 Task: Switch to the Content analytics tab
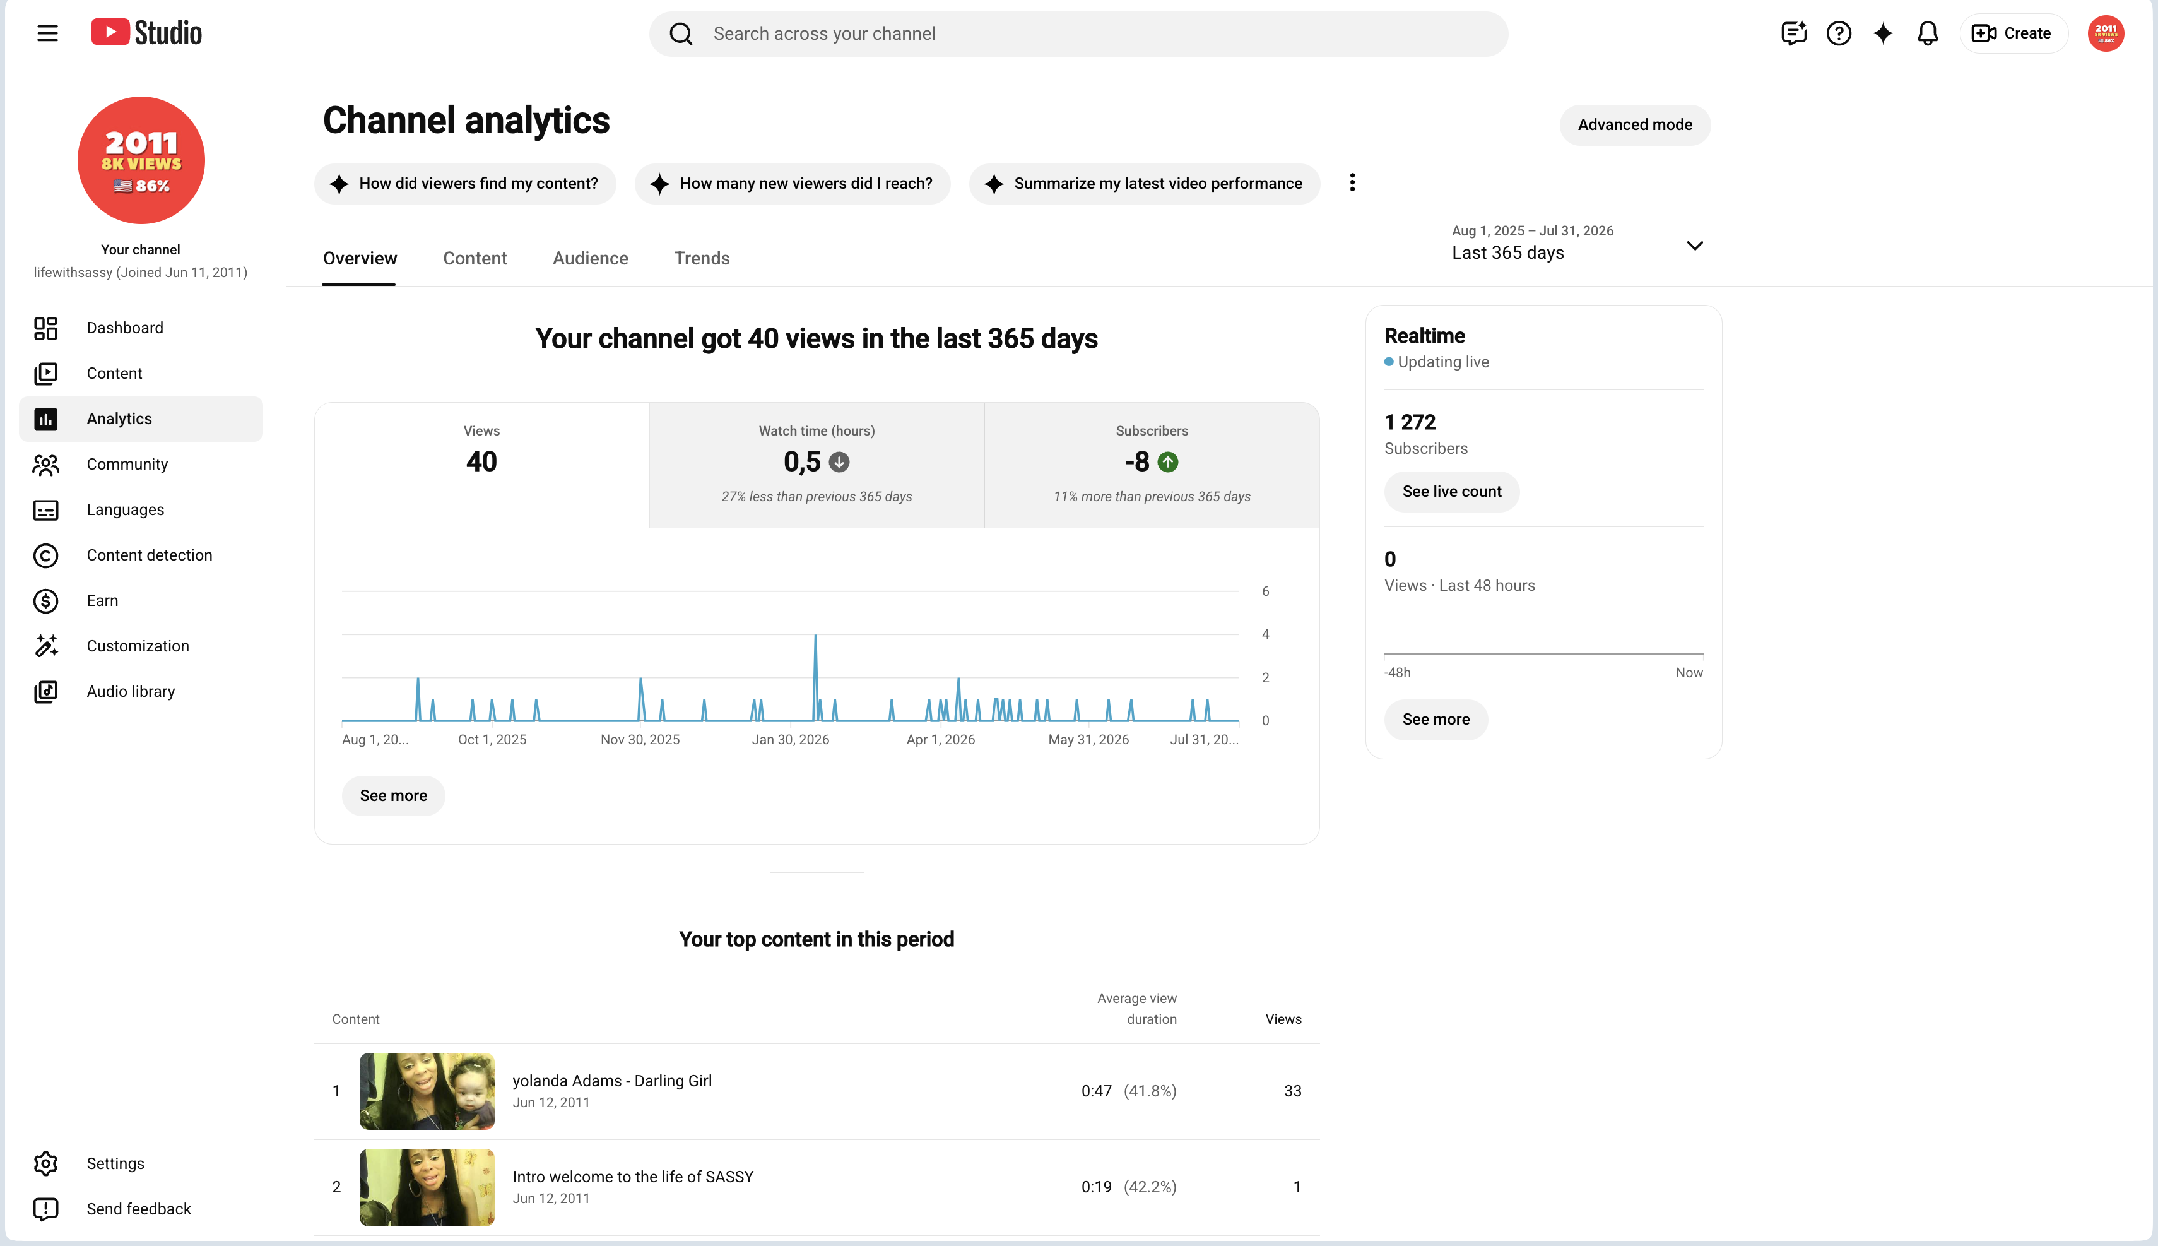point(475,258)
